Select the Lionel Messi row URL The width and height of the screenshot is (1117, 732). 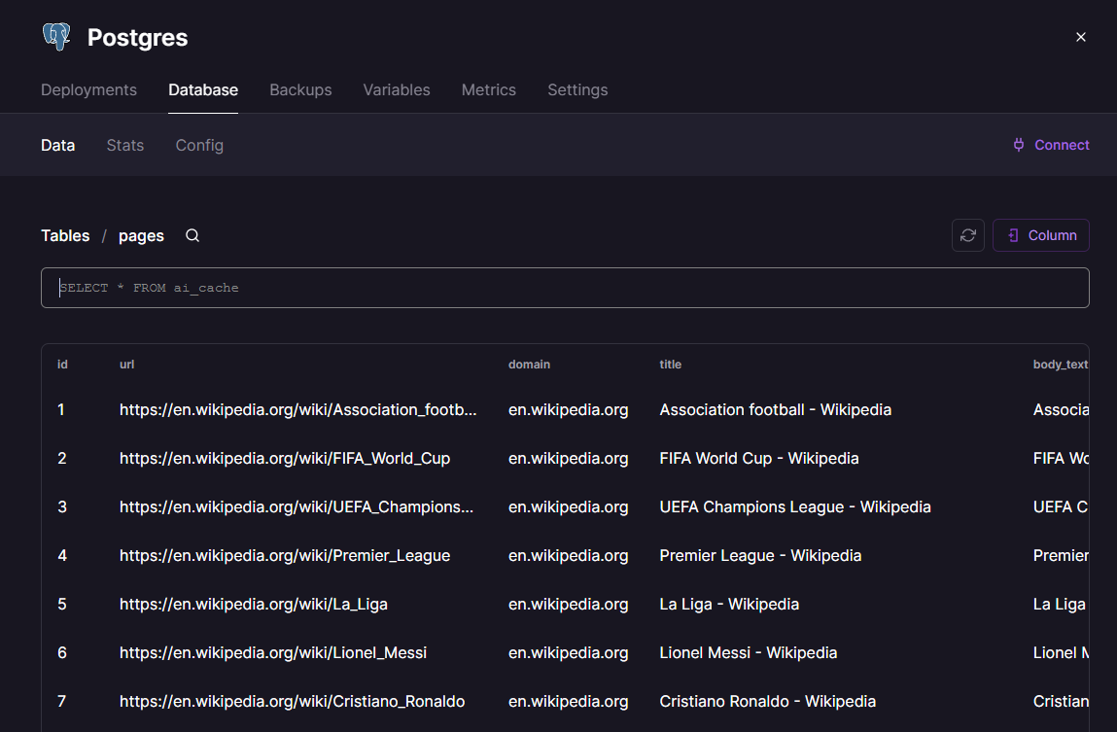coord(273,652)
